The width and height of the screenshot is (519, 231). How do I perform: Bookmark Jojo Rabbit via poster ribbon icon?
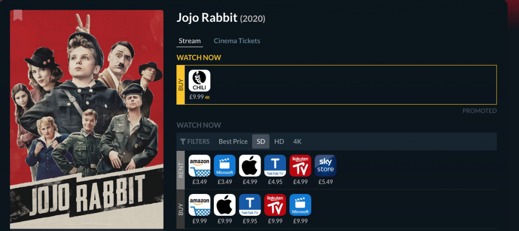[x=18, y=15]
